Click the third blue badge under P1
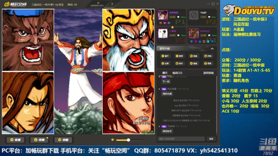Image resolution: width=278 pixels, height=156 pixels. point(169,23)
